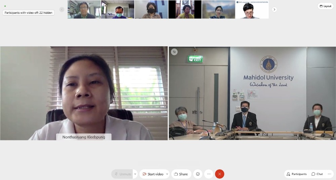Unpin the Mahidol University video tile
Screen dimensions: 336x180
click(x=174, y=52)
